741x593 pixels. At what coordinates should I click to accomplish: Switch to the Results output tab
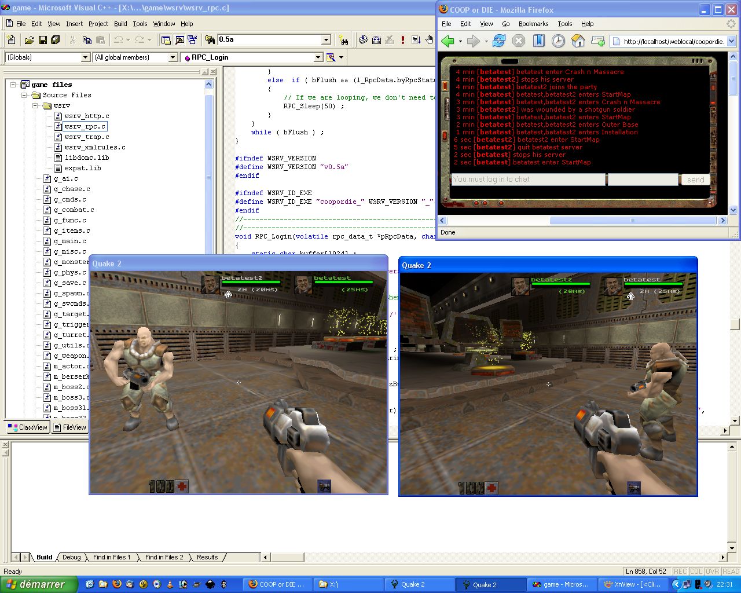point(207,557)
